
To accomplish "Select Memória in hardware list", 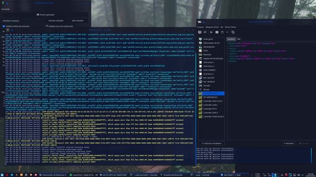I will point(211,55).
